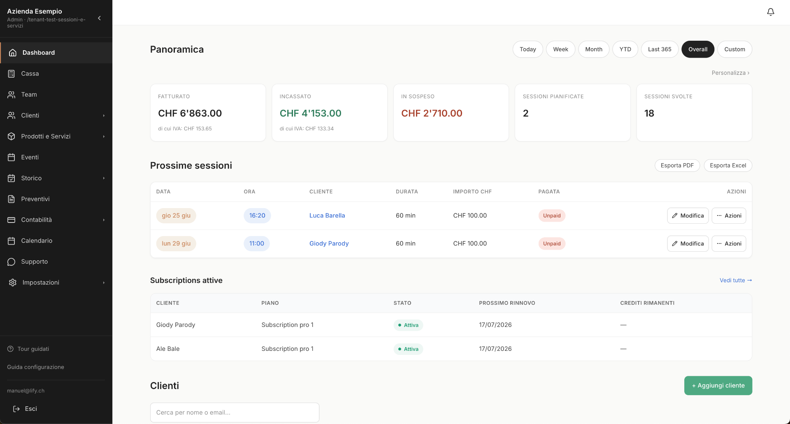Viewport: 790px width, 424px height.
Task: Click the lun 29 giu date chip
Action: tap(176, 243)
